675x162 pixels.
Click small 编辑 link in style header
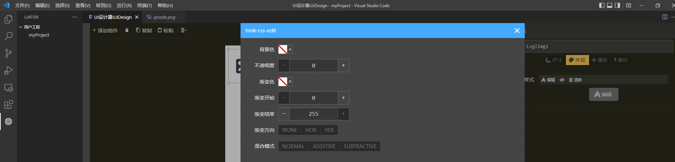pos(548,80)
